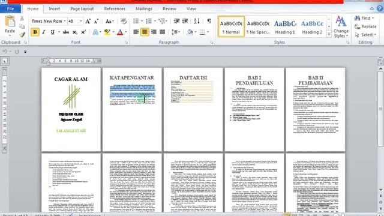Open font size dropdown showing 48
This screenshot has height=216, width=384.
tap(80, 21)
